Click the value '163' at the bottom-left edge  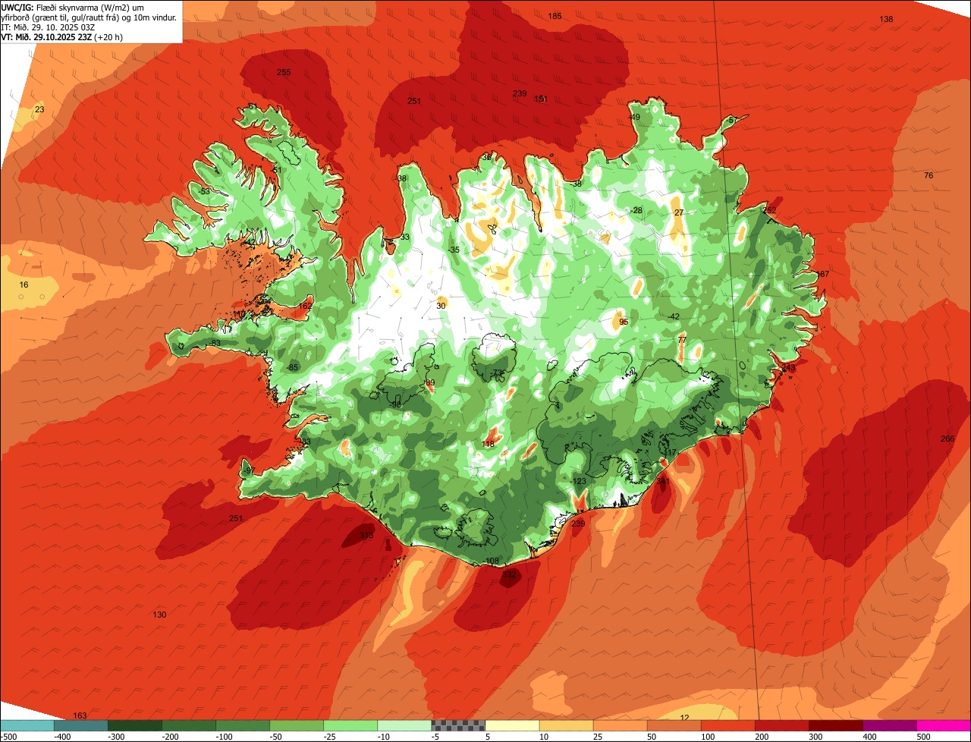pyautogui.click(x=80, y=715)
